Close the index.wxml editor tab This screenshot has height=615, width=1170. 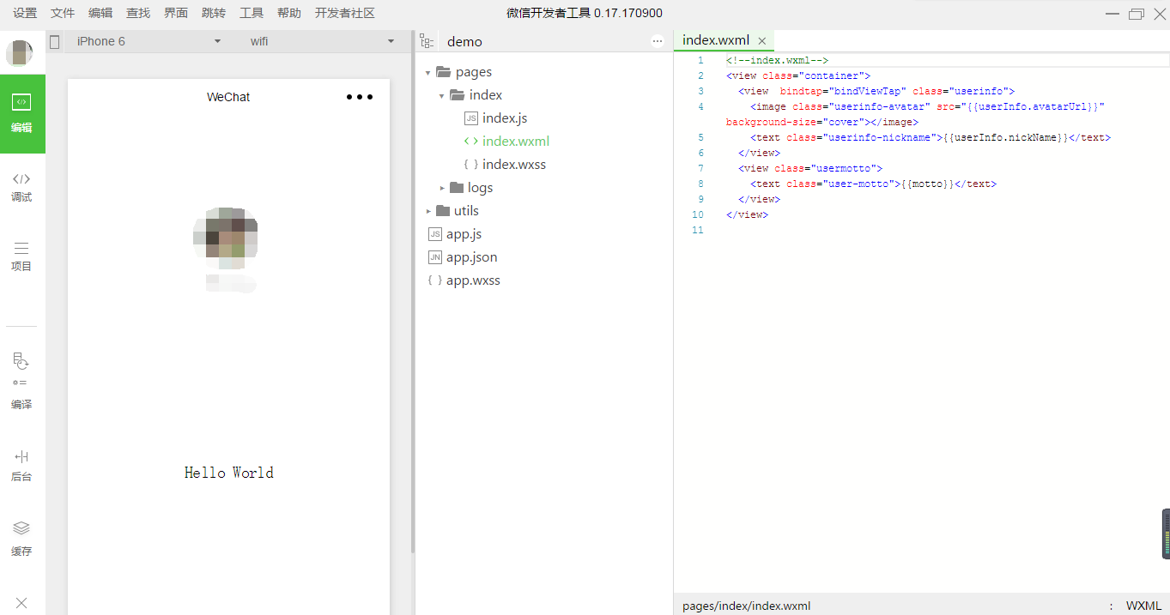pos(761,41)
